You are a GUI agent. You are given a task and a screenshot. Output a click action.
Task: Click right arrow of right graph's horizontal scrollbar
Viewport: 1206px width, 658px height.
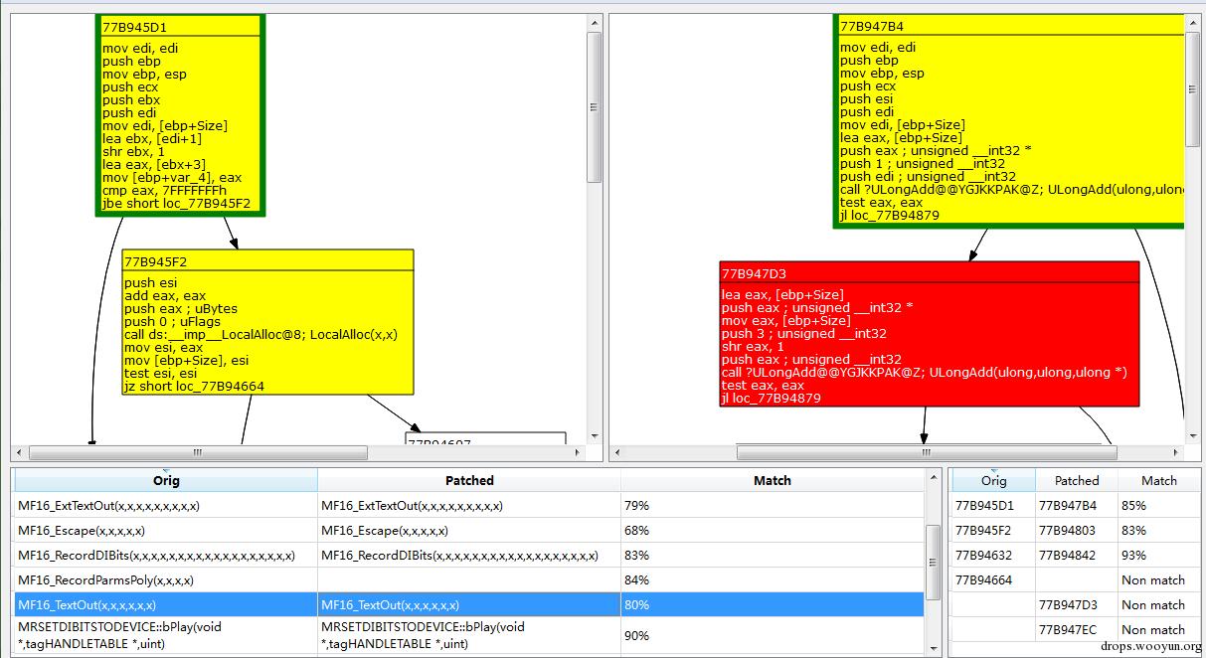click(x=1177, y=452)
